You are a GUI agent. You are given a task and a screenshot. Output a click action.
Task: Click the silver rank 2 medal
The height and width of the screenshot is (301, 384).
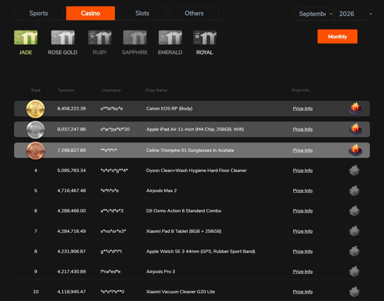[36, 130]
